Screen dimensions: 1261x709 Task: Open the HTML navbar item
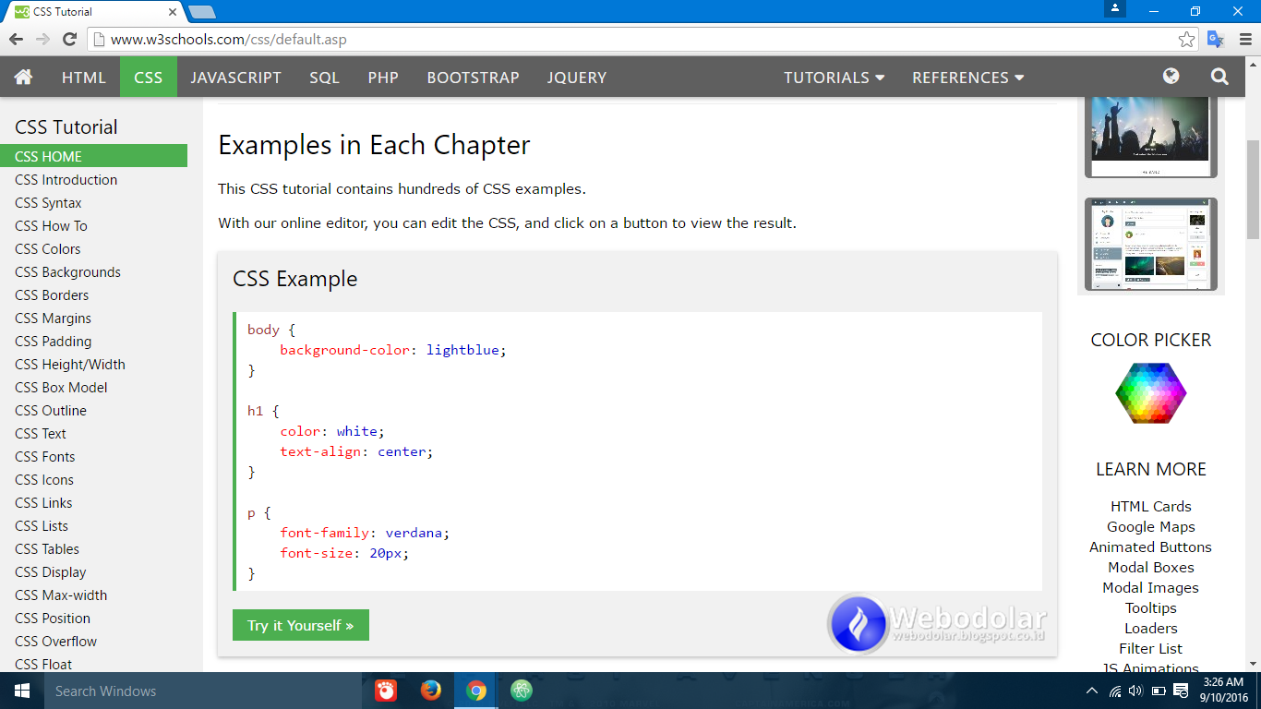coord(84,78)
